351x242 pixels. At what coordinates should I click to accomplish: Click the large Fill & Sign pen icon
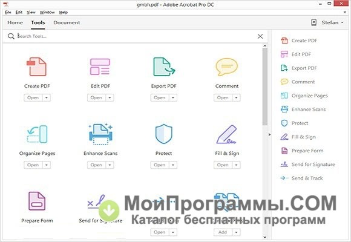[x=226, y=134]
